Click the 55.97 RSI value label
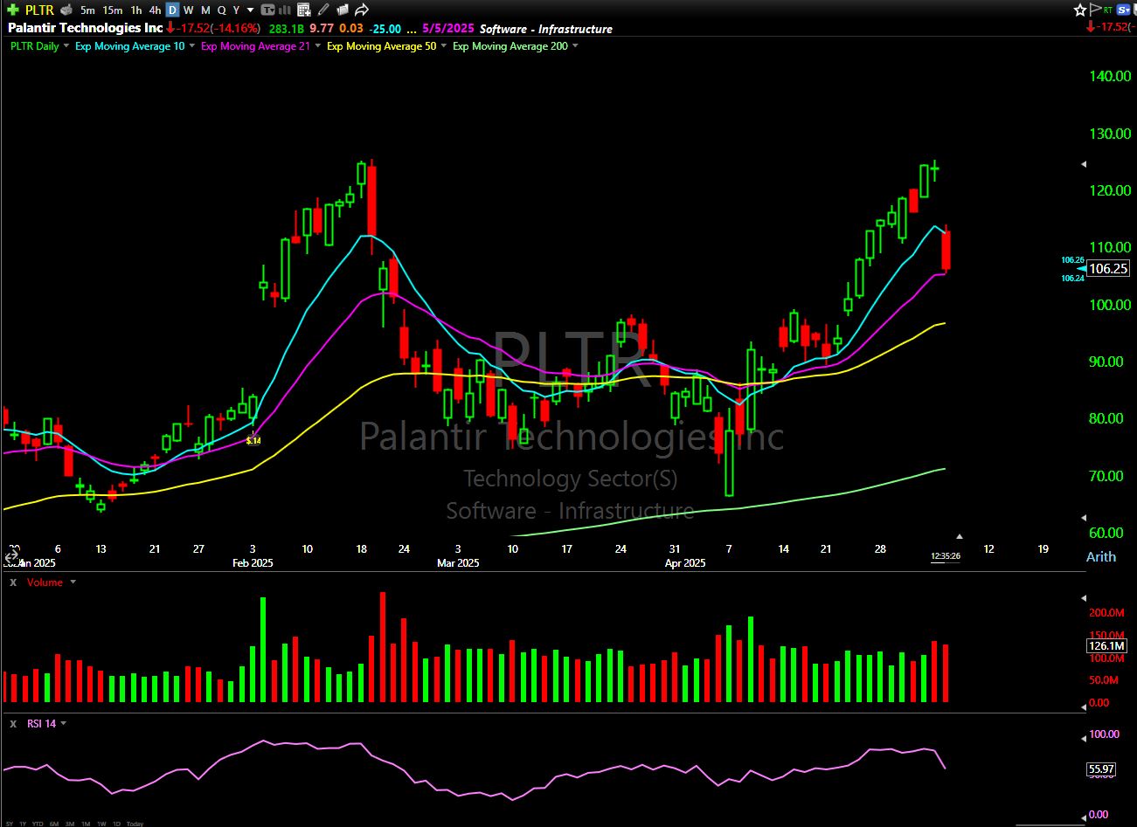 1101,769
